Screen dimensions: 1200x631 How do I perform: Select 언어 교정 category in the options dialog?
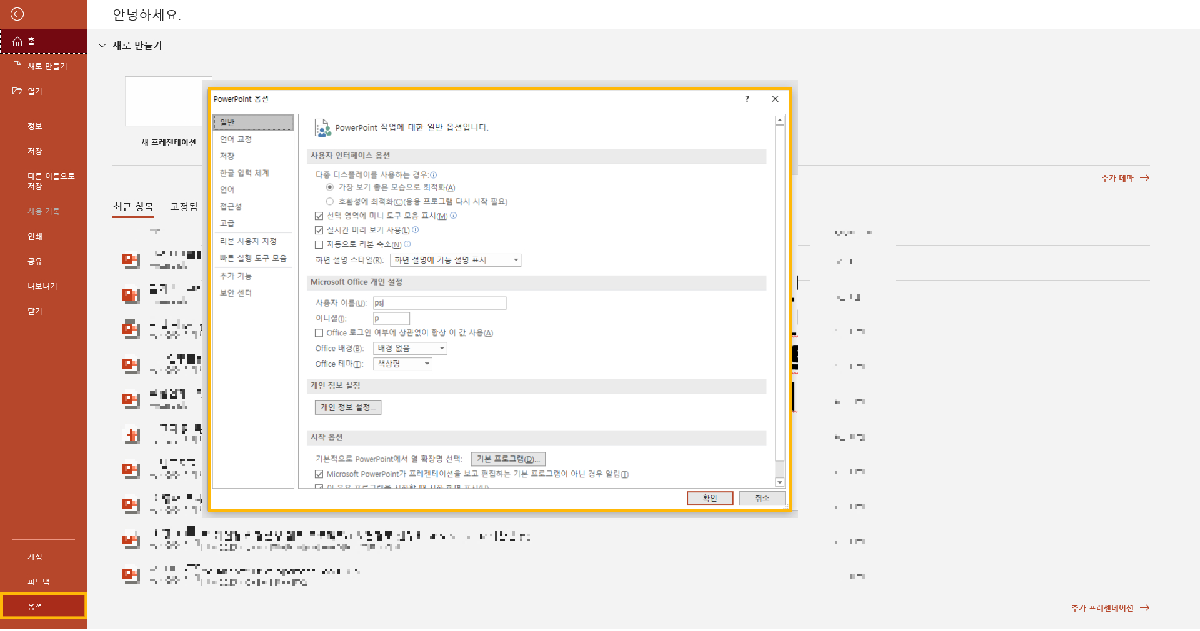coord(253,139)
